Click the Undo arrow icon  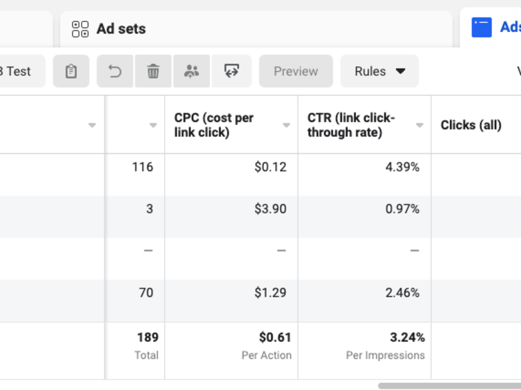114,71
